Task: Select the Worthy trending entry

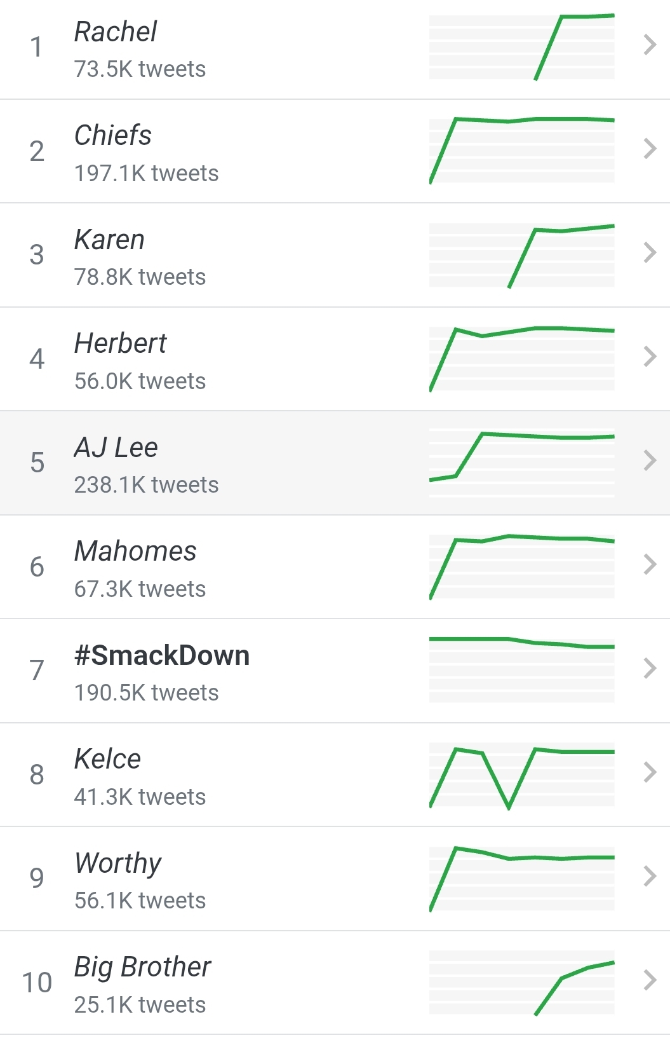Action: click(x=118, y=863)
